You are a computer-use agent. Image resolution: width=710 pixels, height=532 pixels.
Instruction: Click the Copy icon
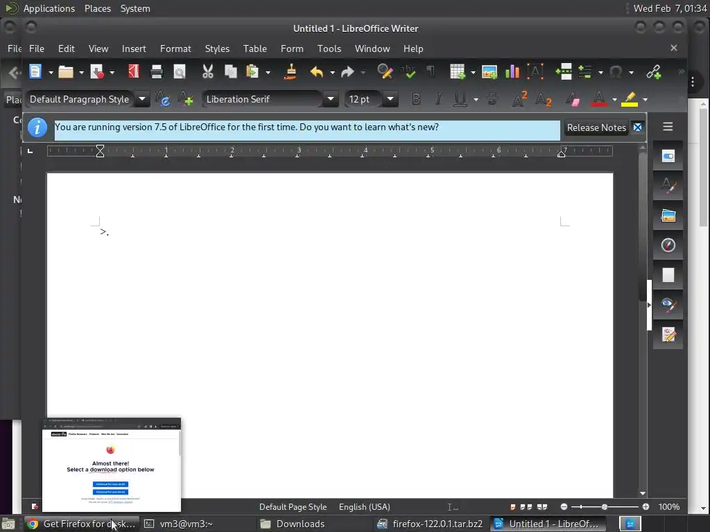pos(231,71)
